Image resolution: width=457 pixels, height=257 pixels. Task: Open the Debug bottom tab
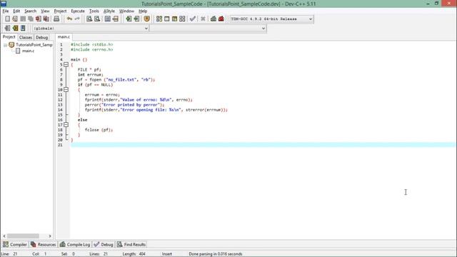[x=104, y=244]
